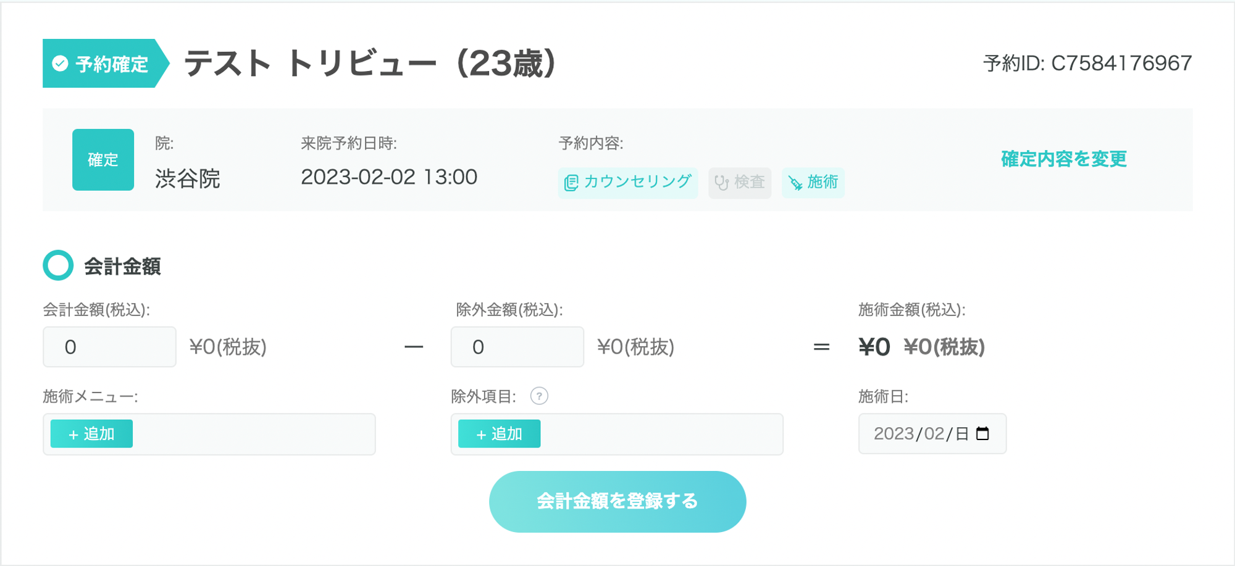
Task: Focus the 除外金額(税込) amount field
Action: point(517,347)
